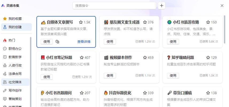Open the 带货口播稿 card title
Viewport: 229px width, 107px height.
pyautogui.click(x=183, y=93)
